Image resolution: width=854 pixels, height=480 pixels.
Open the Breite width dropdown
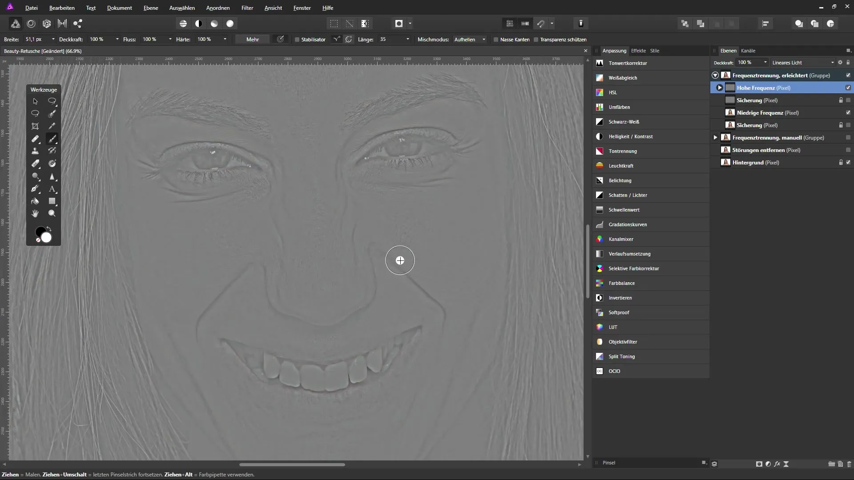53,39
